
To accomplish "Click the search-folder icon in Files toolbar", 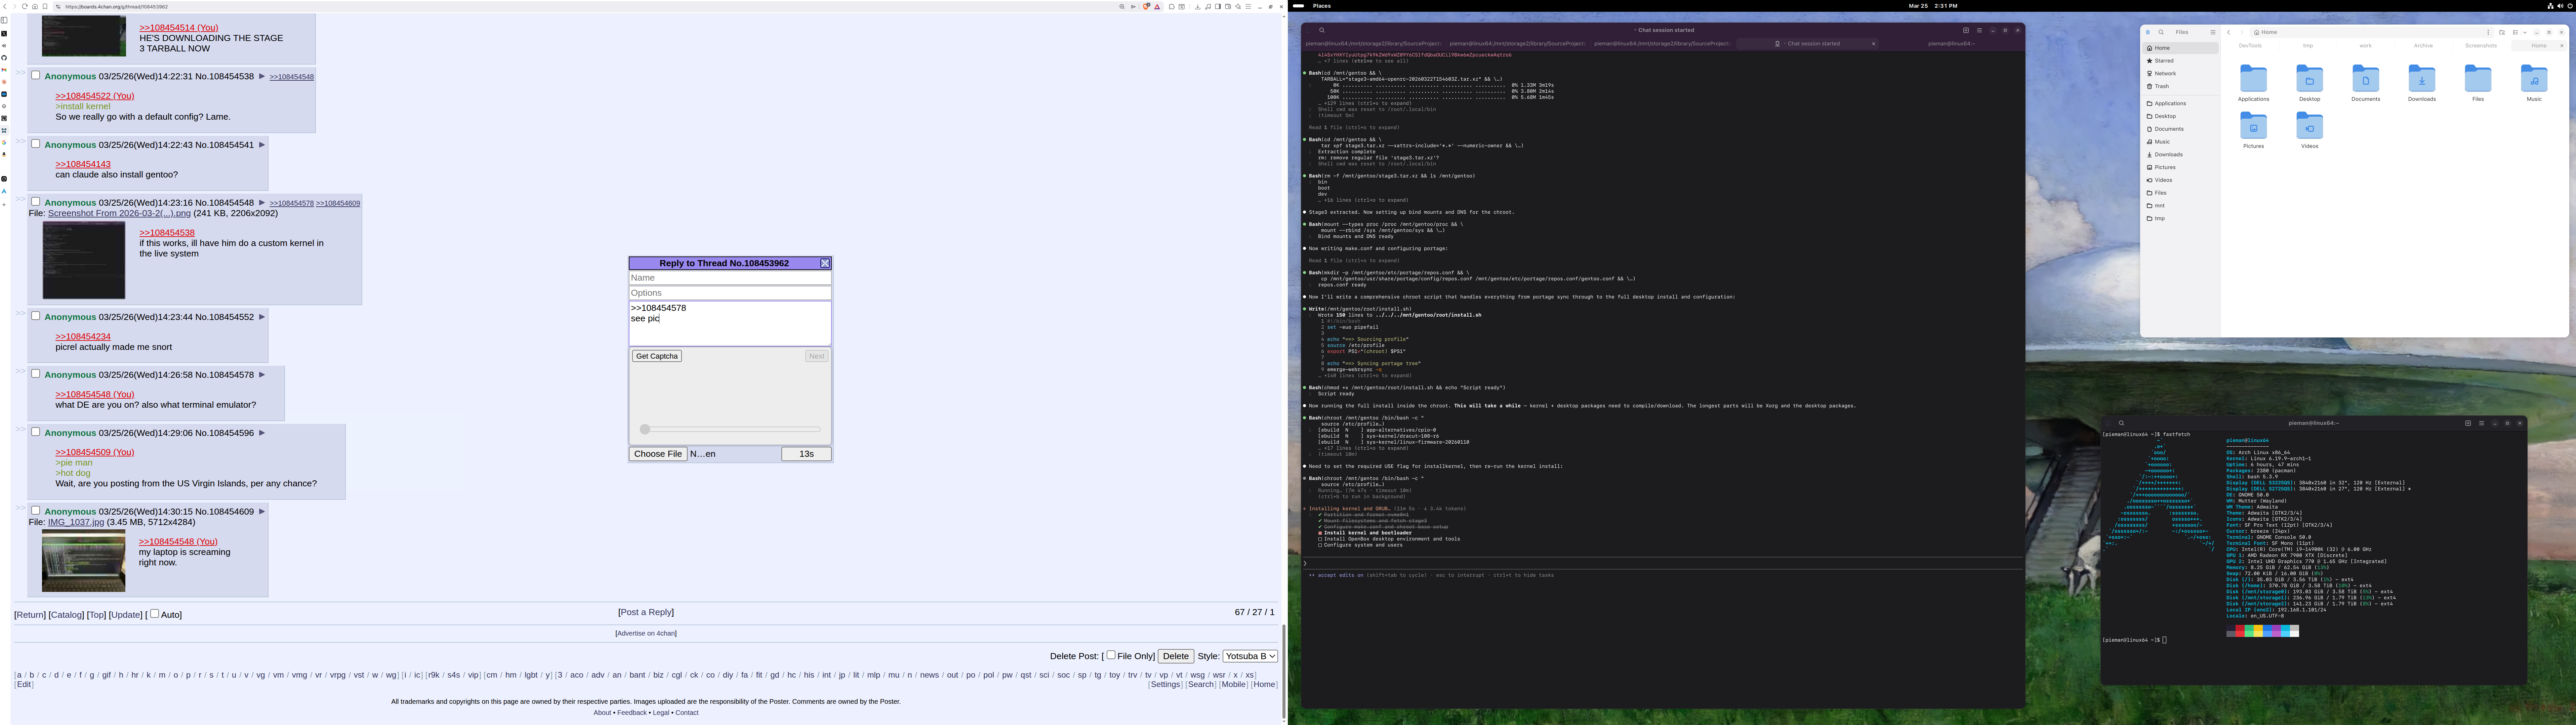I will click(2502, 32).
